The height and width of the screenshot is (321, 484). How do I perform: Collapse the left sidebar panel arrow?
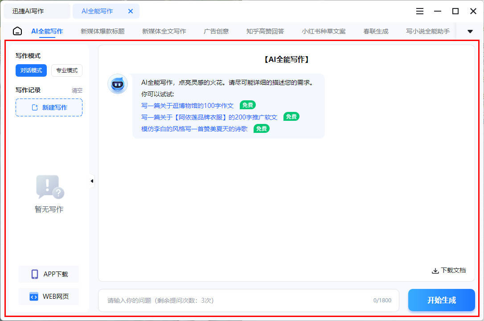(x=92, y=181)
